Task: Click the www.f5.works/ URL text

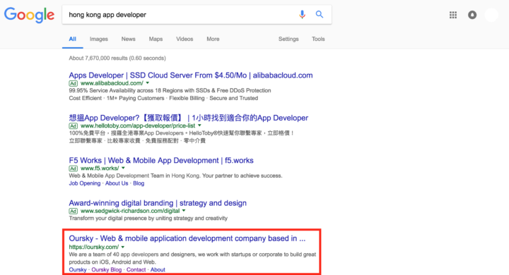Action: tap(100, 169)
